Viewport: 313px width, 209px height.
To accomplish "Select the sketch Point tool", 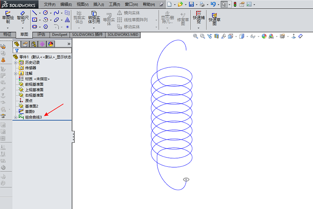I will pyautogui.click(x=67, y=26).
